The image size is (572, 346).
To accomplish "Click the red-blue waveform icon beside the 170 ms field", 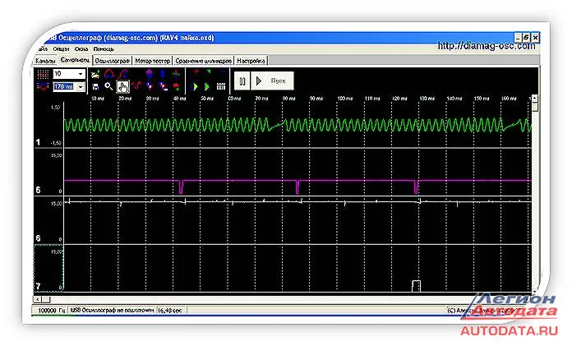I will coord(43,87).
